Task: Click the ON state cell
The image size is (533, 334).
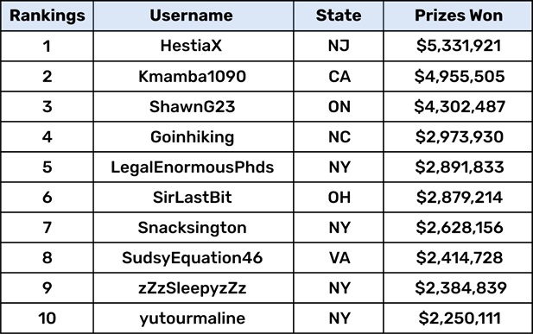Action: click(x=339, y=107)
